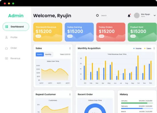Expand the user account chevron dropdown
The height and width of the screenshot is (113, 157).
click(155, 15)
